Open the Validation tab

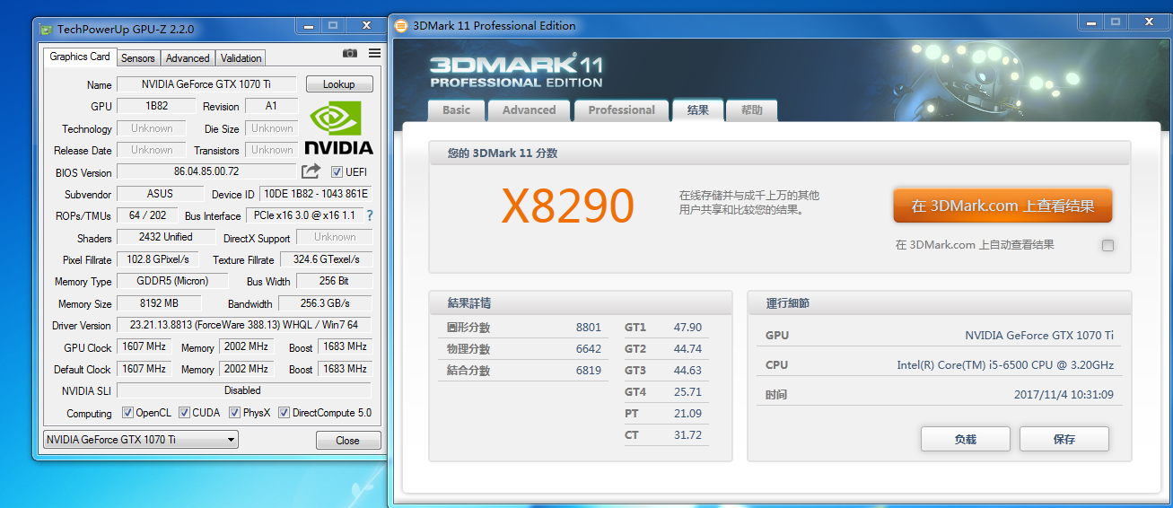pyautogui.click(x=241, y=58)
